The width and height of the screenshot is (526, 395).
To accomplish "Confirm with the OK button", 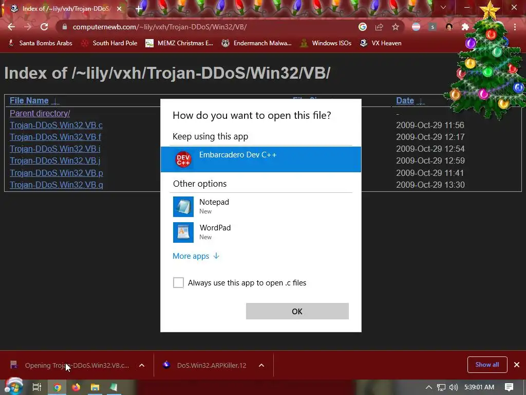I will (x=297, y=311).
